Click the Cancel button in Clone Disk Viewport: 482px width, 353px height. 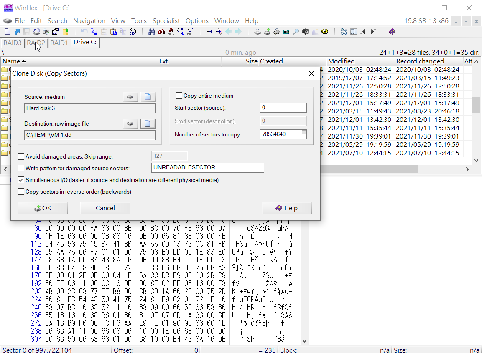point(105,208)
